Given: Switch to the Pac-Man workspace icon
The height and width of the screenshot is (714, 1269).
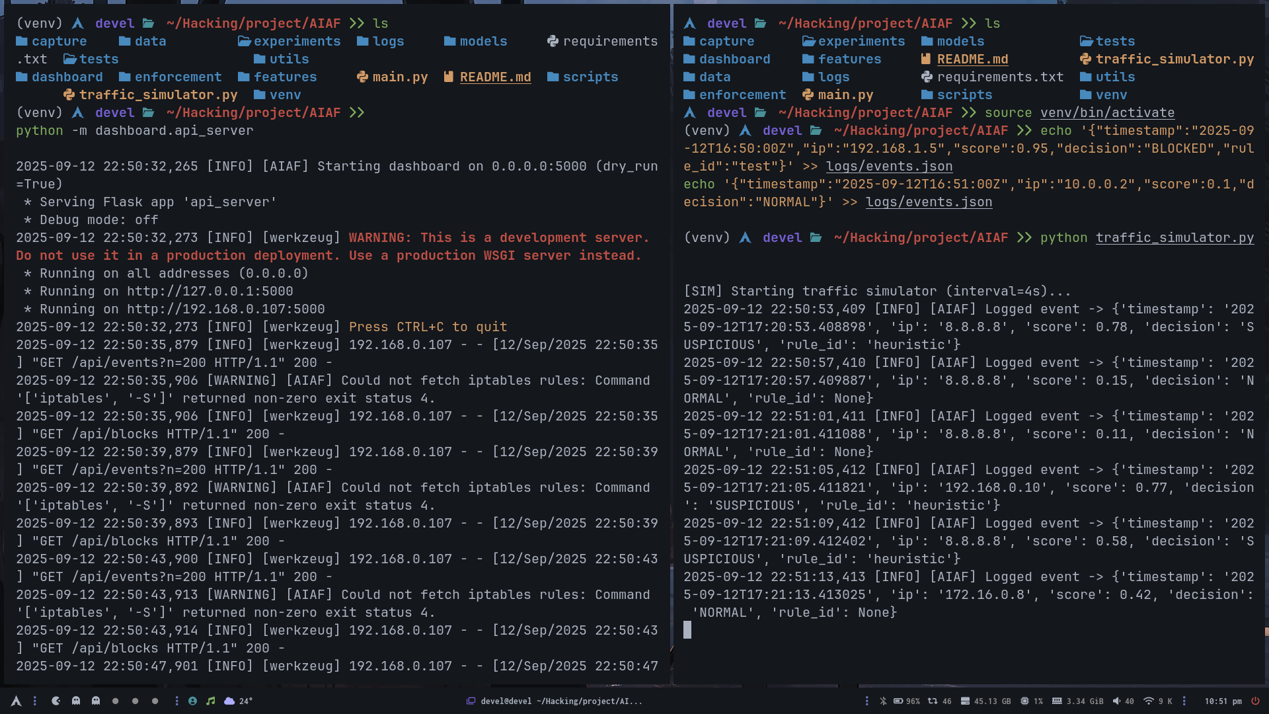Looking at the screenshot, I should [56, 701].
